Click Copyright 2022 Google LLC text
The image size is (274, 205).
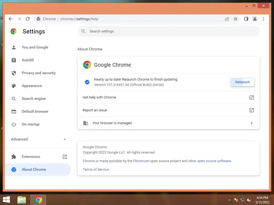pyautogui.click(x=119, y=152)
